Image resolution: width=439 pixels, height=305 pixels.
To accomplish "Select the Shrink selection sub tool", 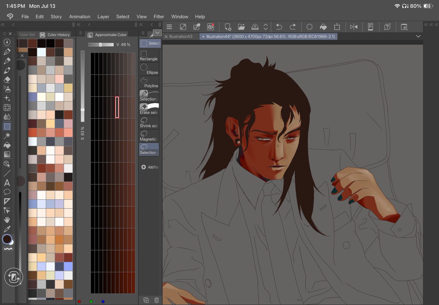I will pos(149,123).
